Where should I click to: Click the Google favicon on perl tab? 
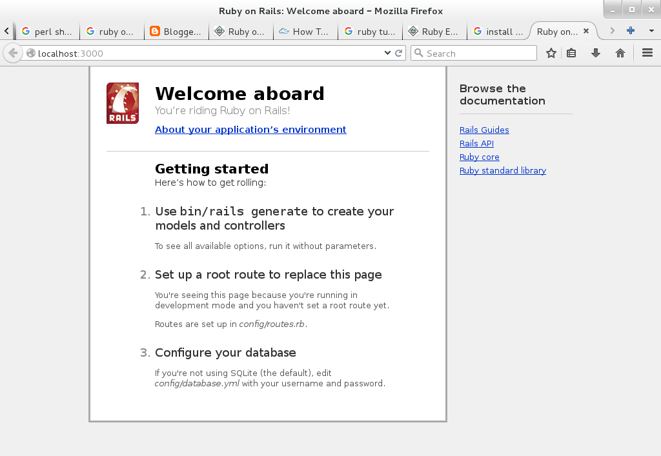tap(26, 31)
